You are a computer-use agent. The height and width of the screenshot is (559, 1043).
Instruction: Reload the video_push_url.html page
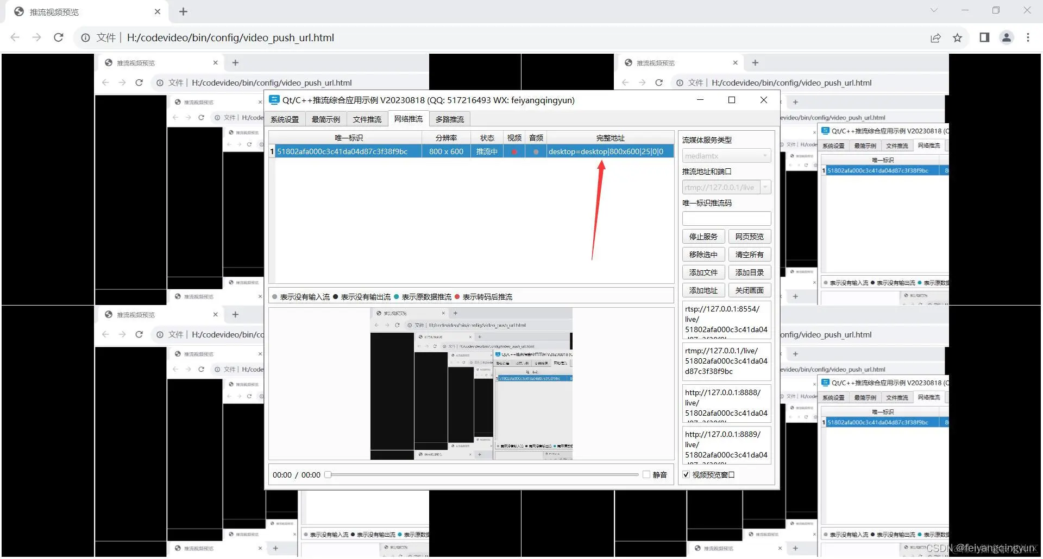[x=59, y=37]
